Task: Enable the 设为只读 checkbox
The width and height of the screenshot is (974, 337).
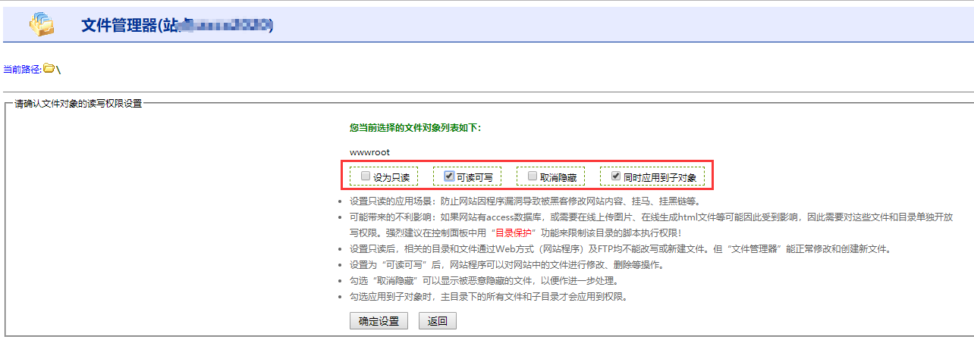Action: [366, 176]
